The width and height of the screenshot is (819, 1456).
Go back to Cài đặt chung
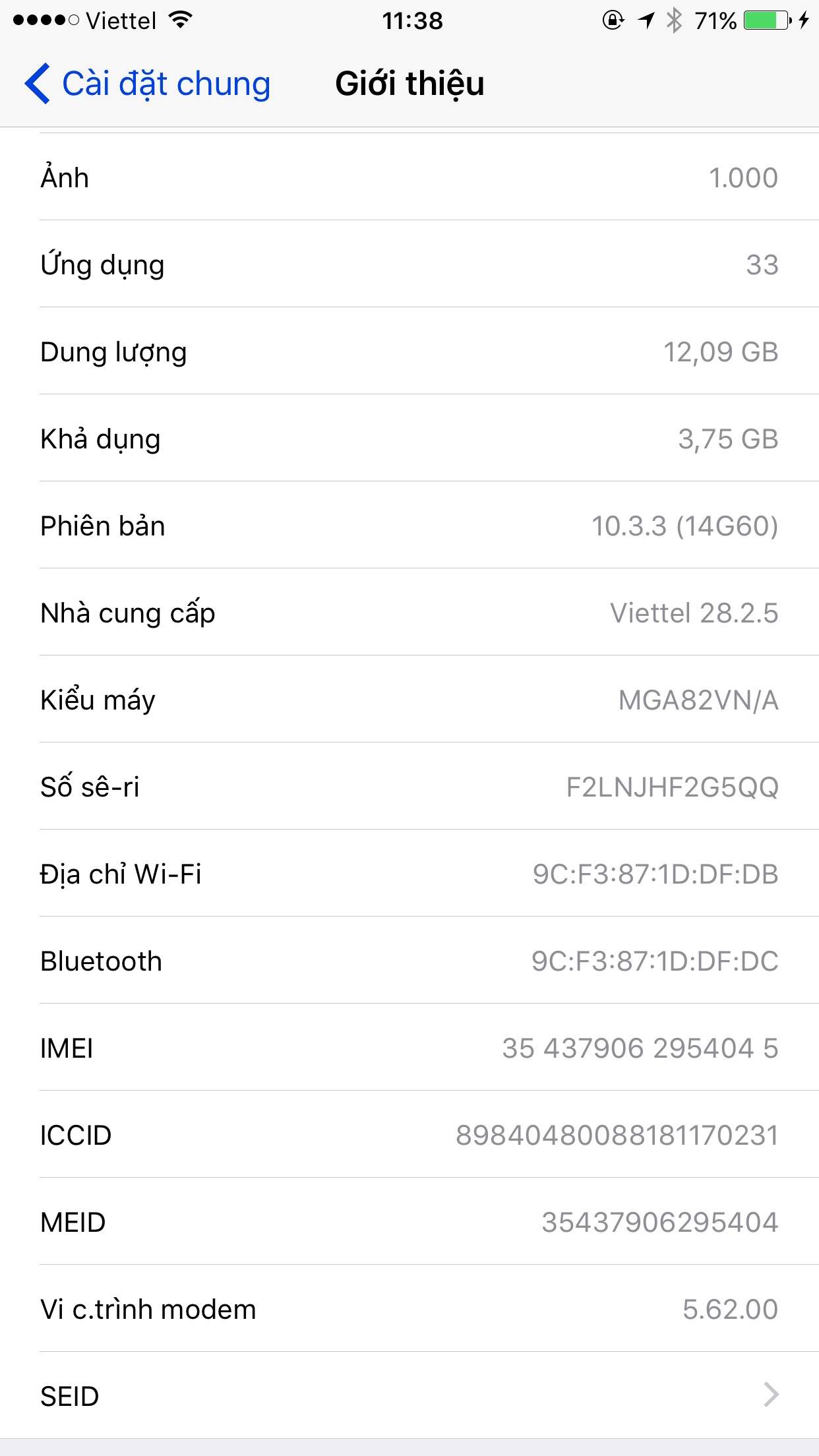pos(165,84)
